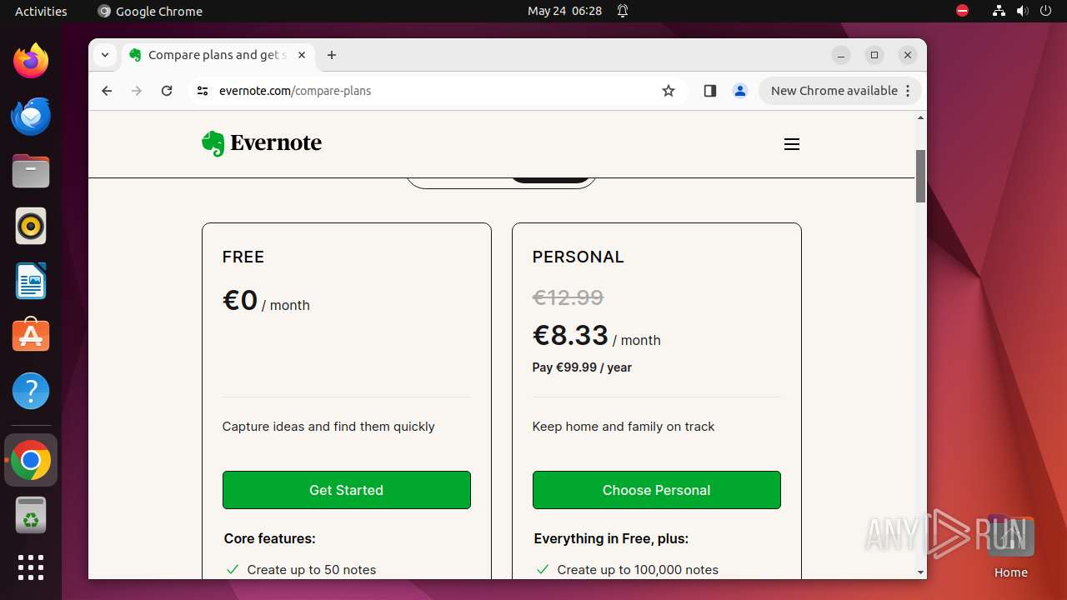Click the Evernote elephant logo
Image resolution: width=1067 pixels, height=600 pixels.
(214, 143)
